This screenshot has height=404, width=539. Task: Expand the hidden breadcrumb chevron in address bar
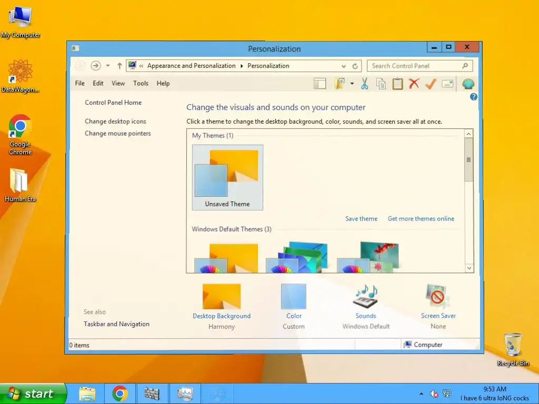pos(141,66)
